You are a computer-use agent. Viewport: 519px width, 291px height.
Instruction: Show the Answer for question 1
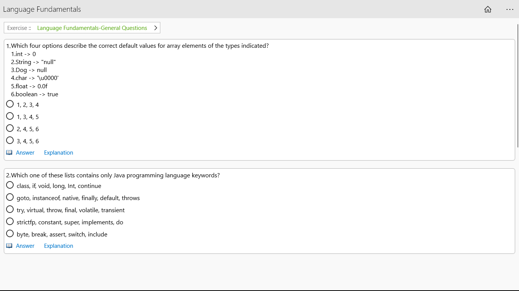coord(25,153)
